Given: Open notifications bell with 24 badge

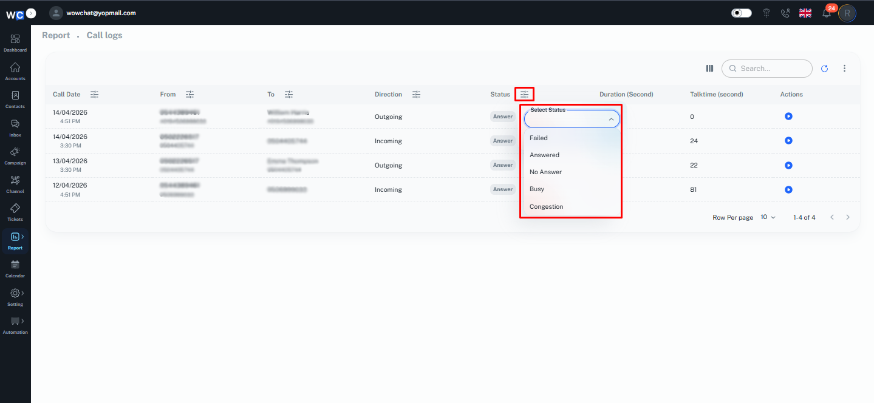Looking at the screenshot, I should pyautogui.click(x=827, y=13).
